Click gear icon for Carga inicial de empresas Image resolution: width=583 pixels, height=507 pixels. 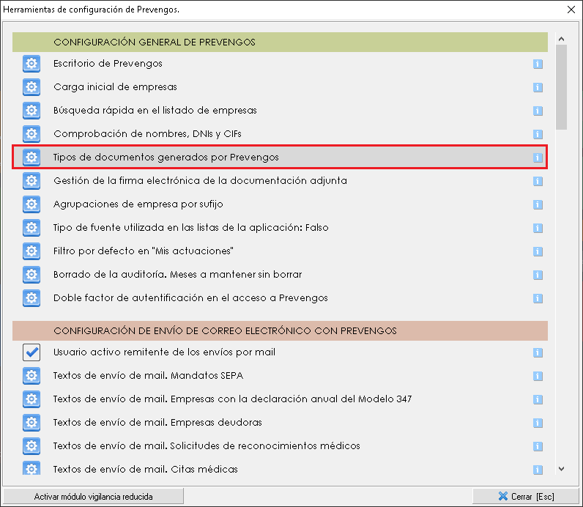point(31,87)
